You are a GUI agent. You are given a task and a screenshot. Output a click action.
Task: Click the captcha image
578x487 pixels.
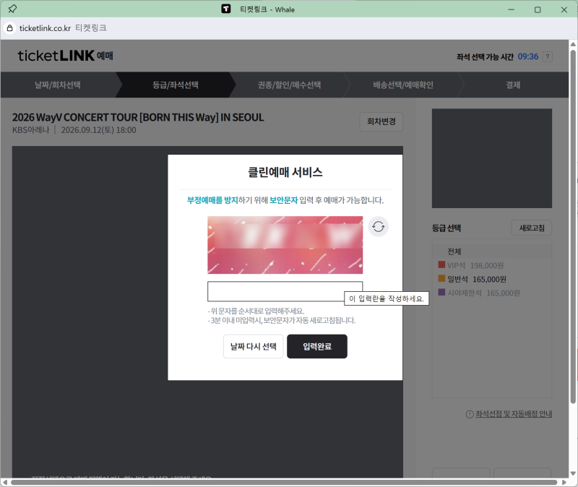(285, 245)
